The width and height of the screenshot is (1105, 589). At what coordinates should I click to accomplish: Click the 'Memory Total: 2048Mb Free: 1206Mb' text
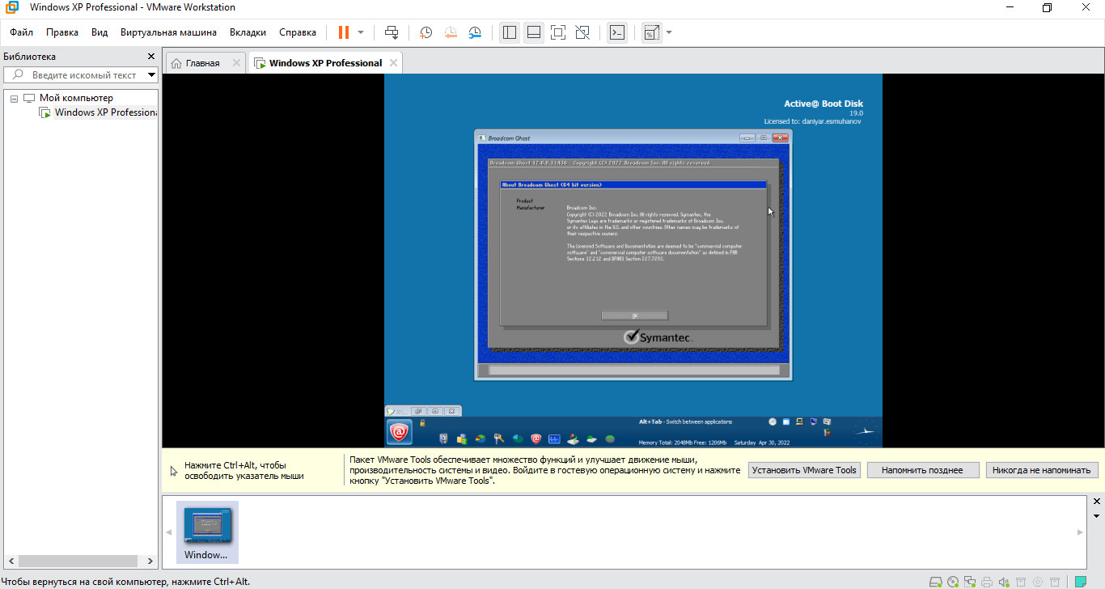(x=683, y=443)
